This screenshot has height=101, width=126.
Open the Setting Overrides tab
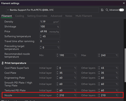pos(37,16)
